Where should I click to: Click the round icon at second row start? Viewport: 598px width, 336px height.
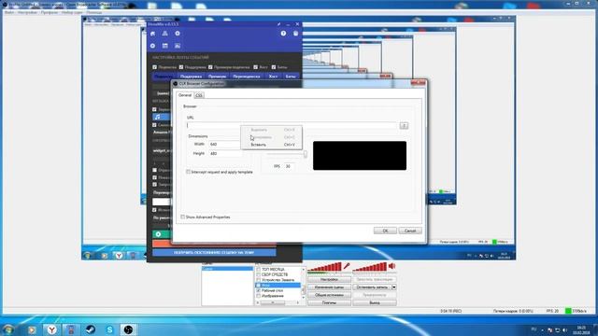click(x=152, y=46)
